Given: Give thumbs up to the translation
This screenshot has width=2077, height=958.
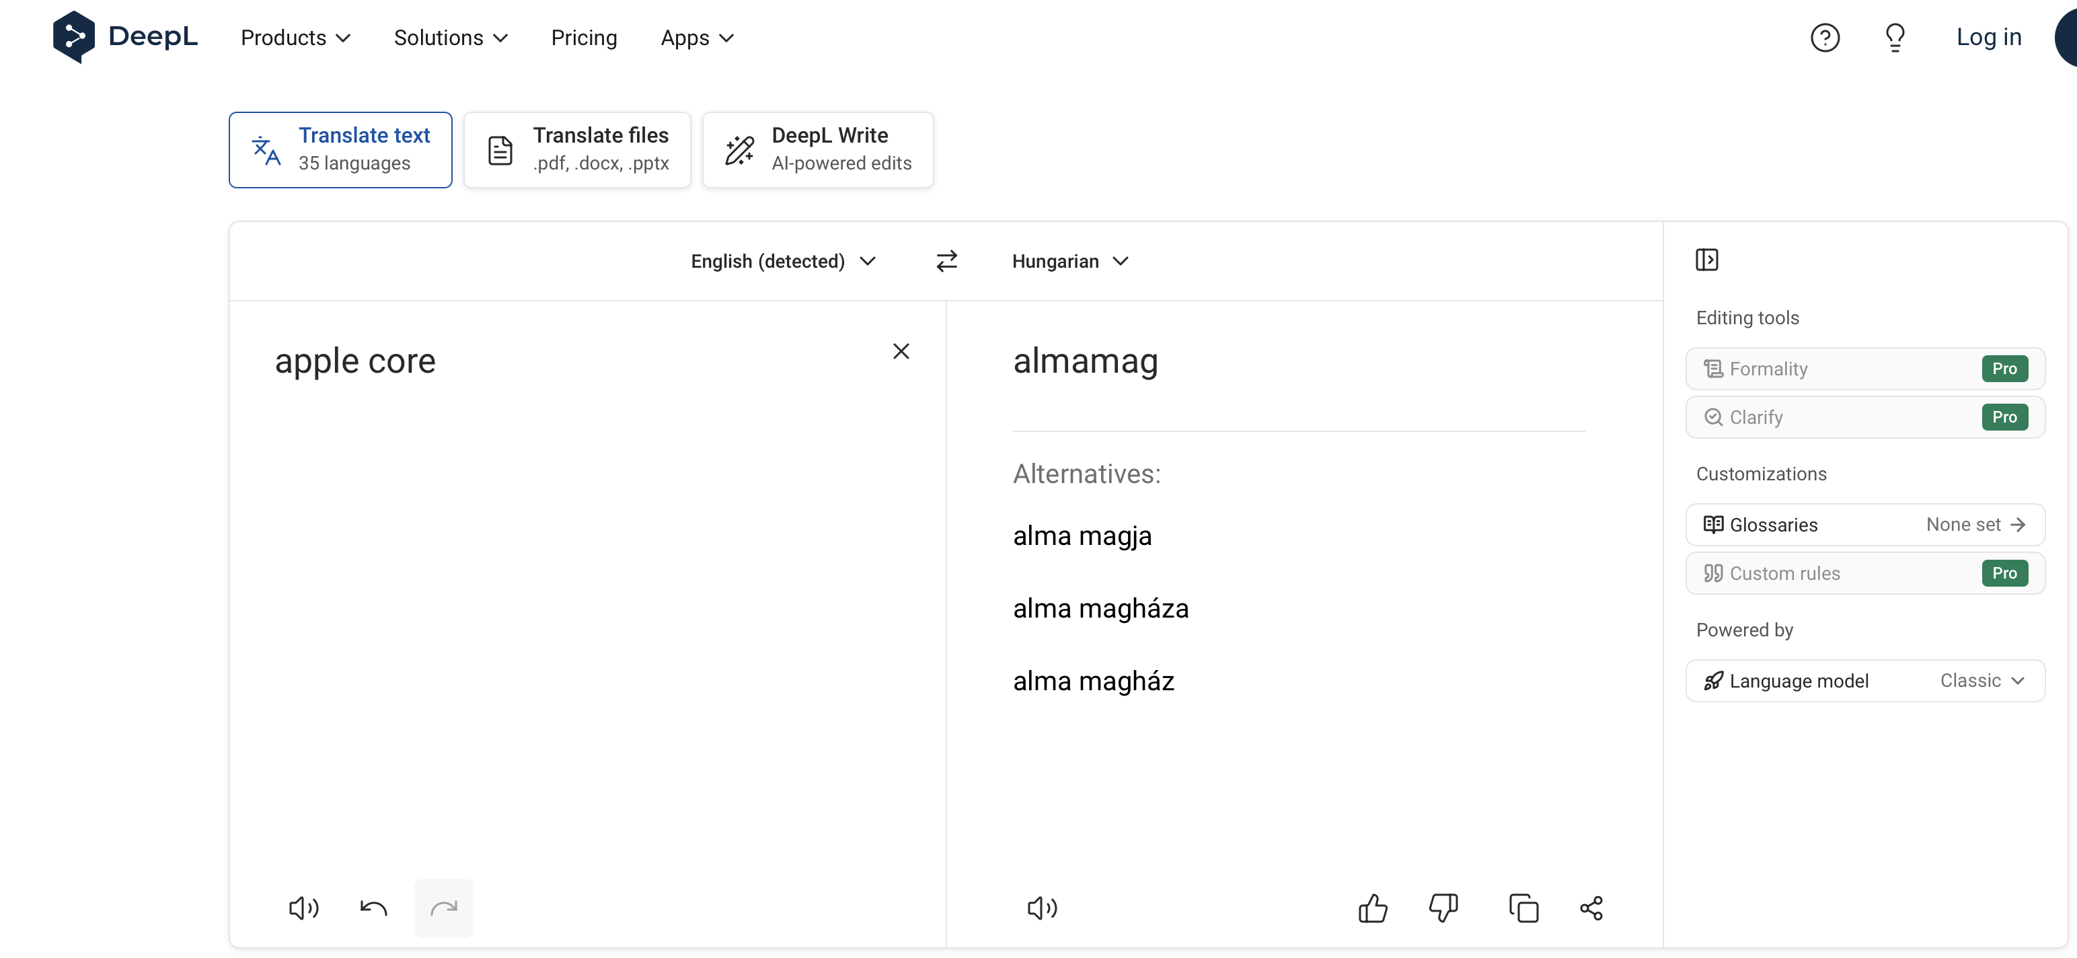Looking at the screenshot, I should coord(1372,908).
